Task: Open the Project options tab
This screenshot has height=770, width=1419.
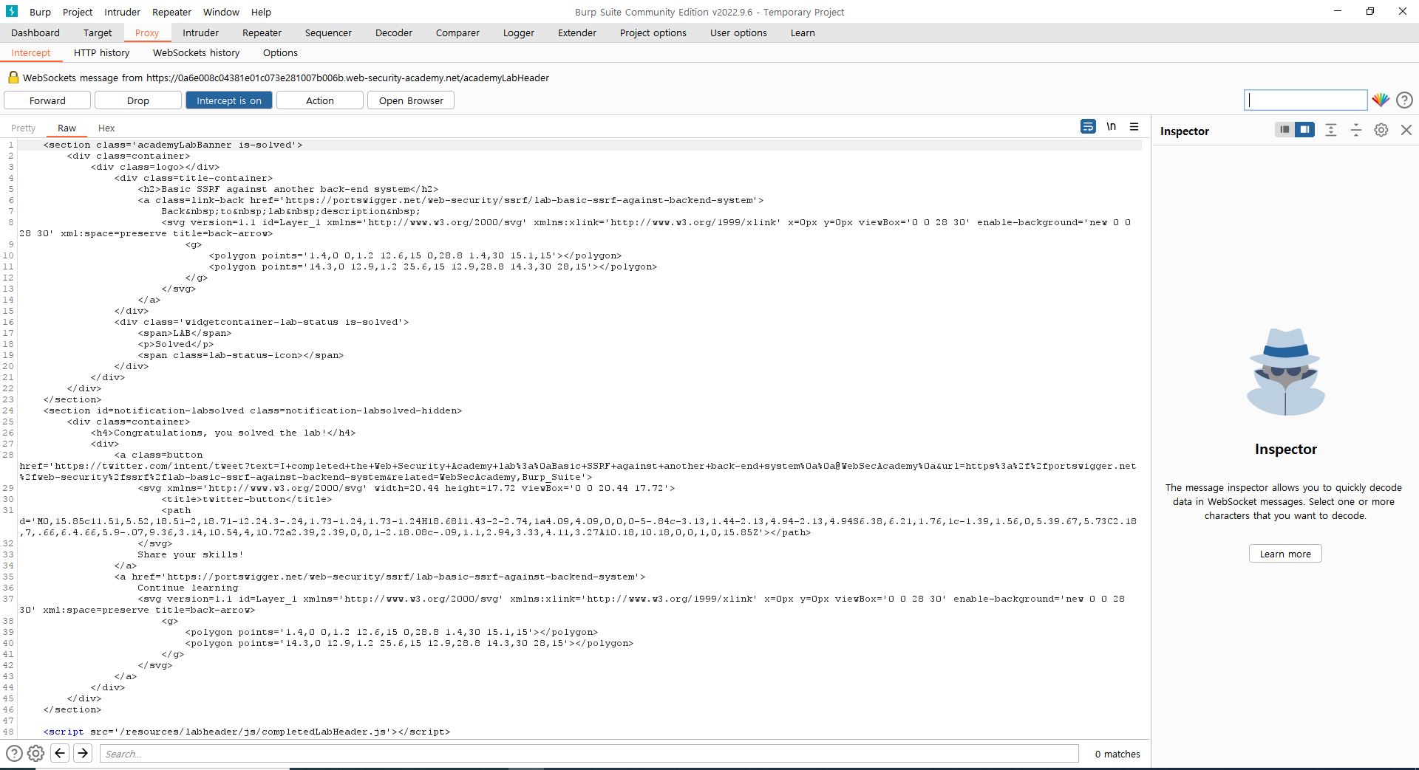Action: 653,32
